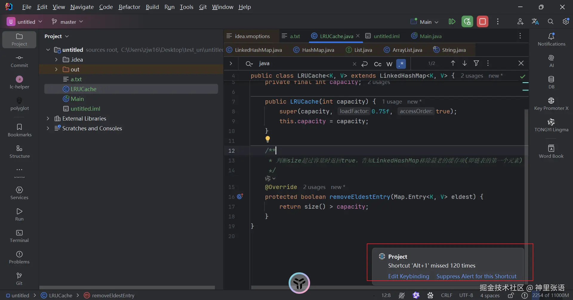Toggle Match Case in search bar
The width and height of the screenshot is (573, 300).
click(378, 64)
